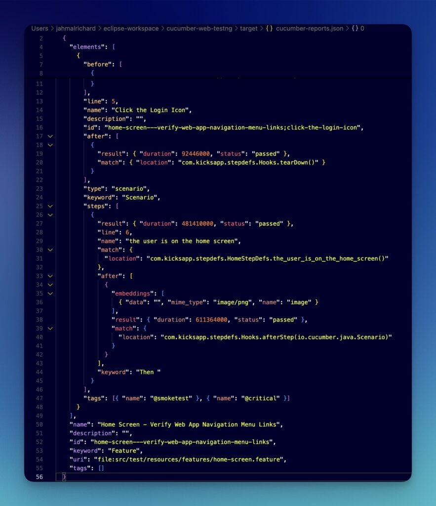
Task: Place cursor at closing brace on line 56
Action: (64, 477)
